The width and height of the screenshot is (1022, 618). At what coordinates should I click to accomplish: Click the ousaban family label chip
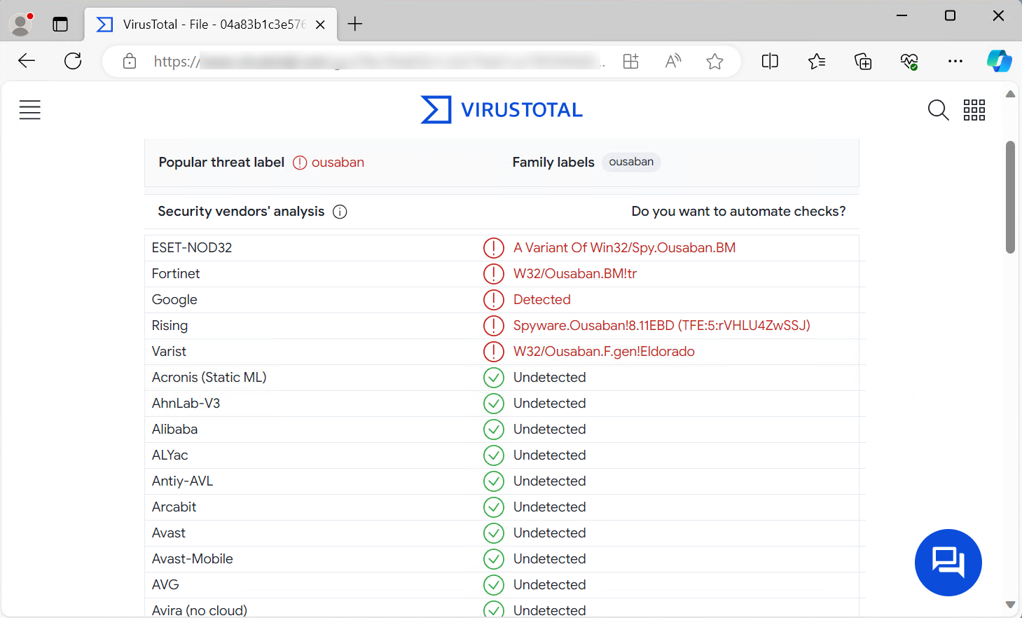[630, 162]
